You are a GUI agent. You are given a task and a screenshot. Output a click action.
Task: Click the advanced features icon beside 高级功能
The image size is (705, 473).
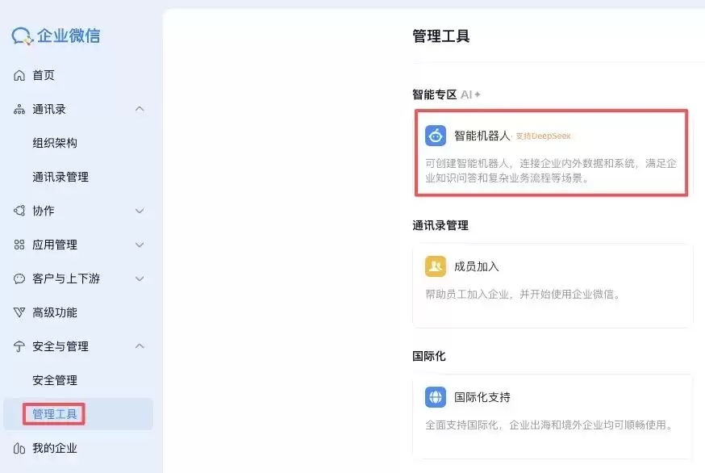tap(20, 312)
